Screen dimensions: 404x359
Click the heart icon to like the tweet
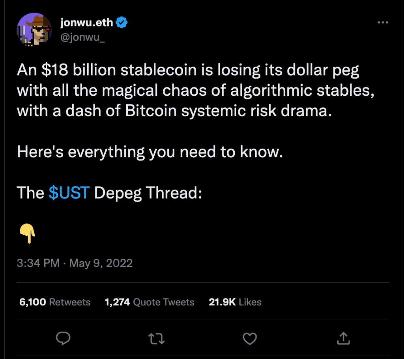tap(250, 338)
